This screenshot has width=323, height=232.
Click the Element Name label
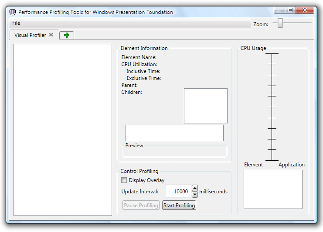coord(139,57)
